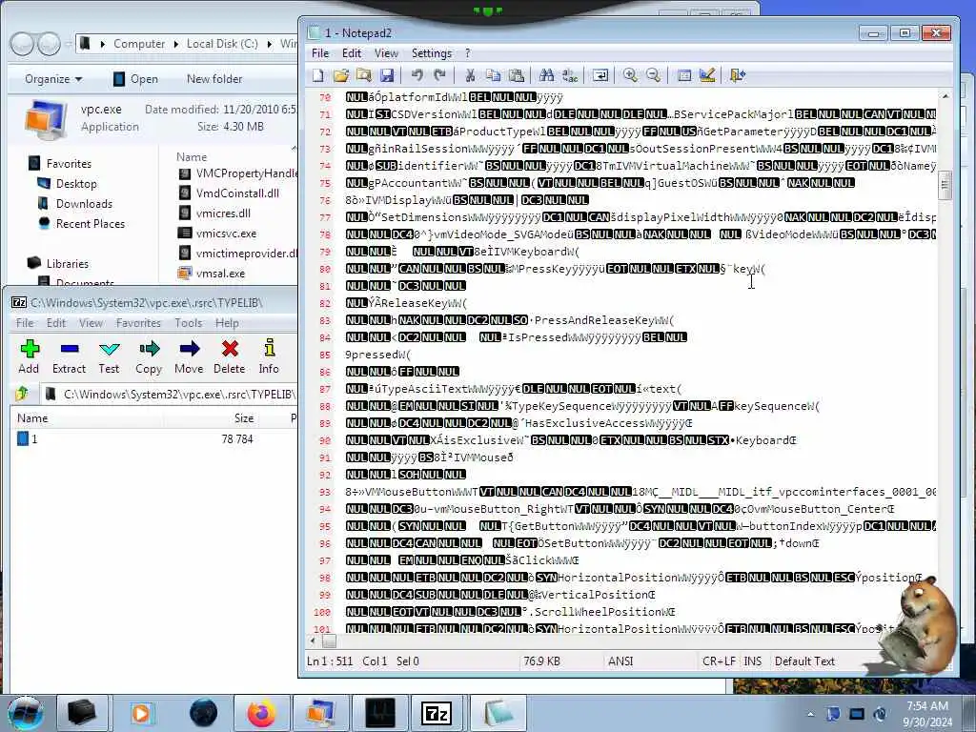
Task: Open the Tools menu in 7-Zip window
Action: tap(188, 322)
